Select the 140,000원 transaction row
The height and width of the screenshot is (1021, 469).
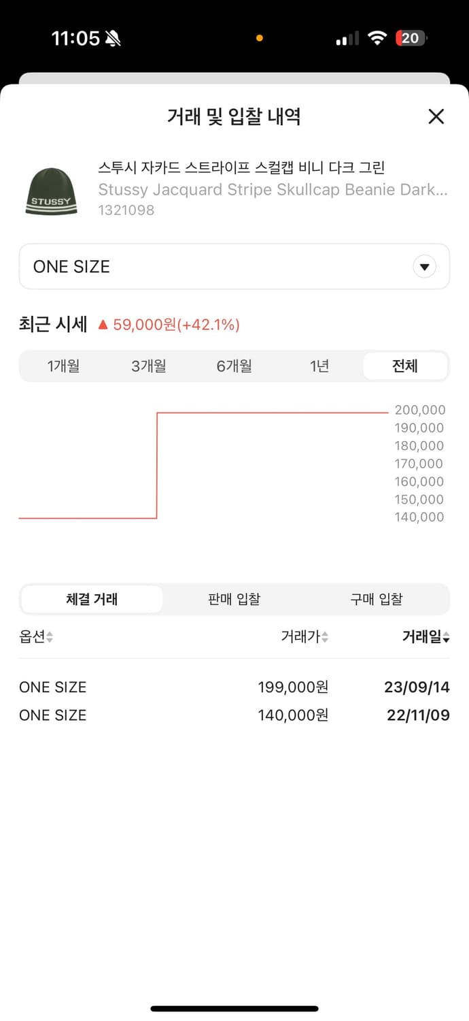234,715
